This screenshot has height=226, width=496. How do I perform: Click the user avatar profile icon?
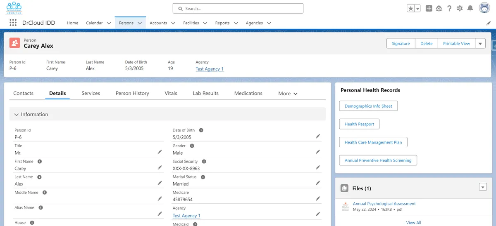tap(484, 8)
